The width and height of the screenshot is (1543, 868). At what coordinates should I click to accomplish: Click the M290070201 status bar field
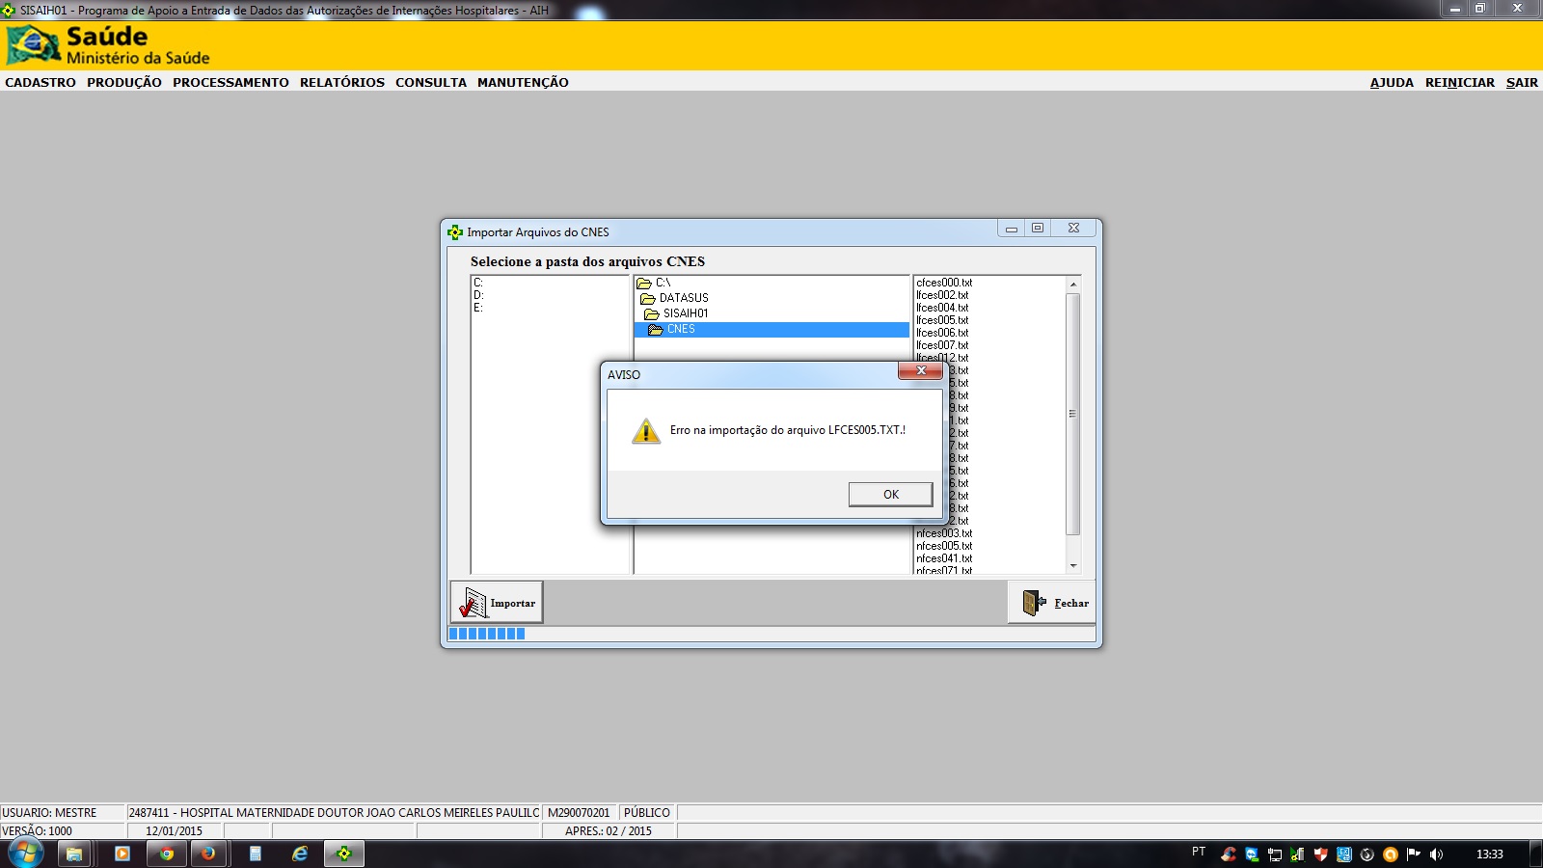tap(579, 813)
